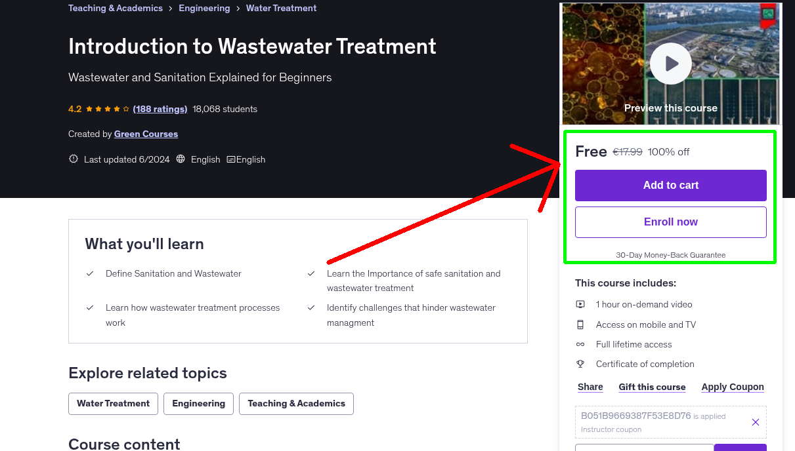
Task: Select the Engineering related topic tag
Action: [x=198, y=404]
